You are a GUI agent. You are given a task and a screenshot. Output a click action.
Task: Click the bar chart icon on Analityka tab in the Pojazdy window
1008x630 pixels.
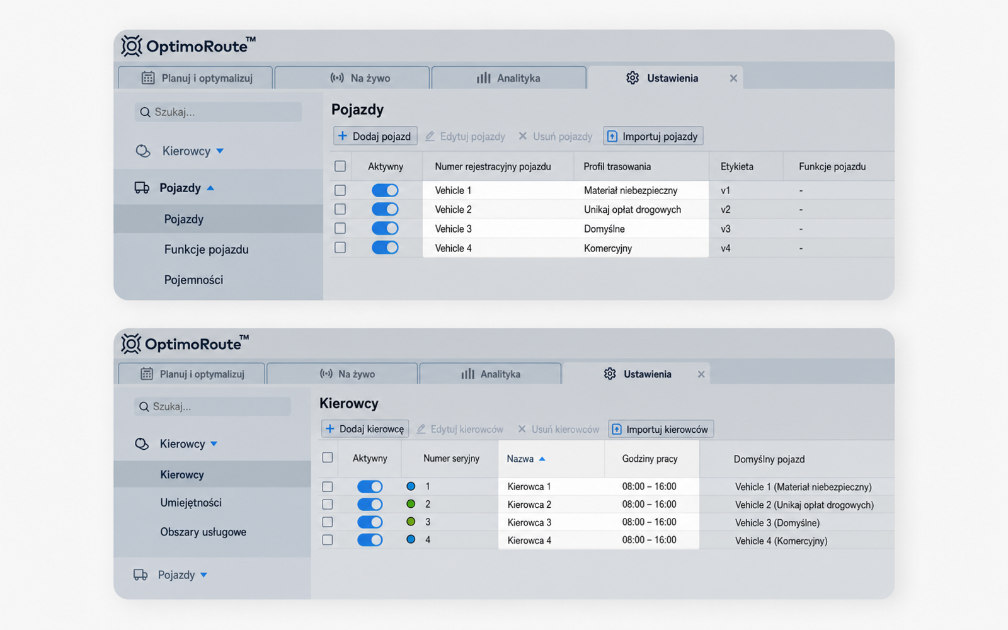pyautogui.click(x=484, y=78)
